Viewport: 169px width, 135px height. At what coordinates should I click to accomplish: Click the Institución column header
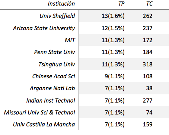pyautogui.click(x=61, y=4)
